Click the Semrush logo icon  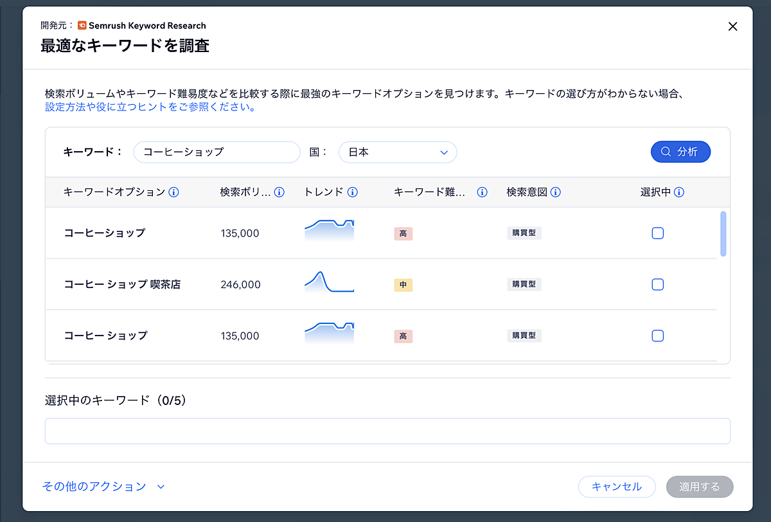(x=82, y=26)
